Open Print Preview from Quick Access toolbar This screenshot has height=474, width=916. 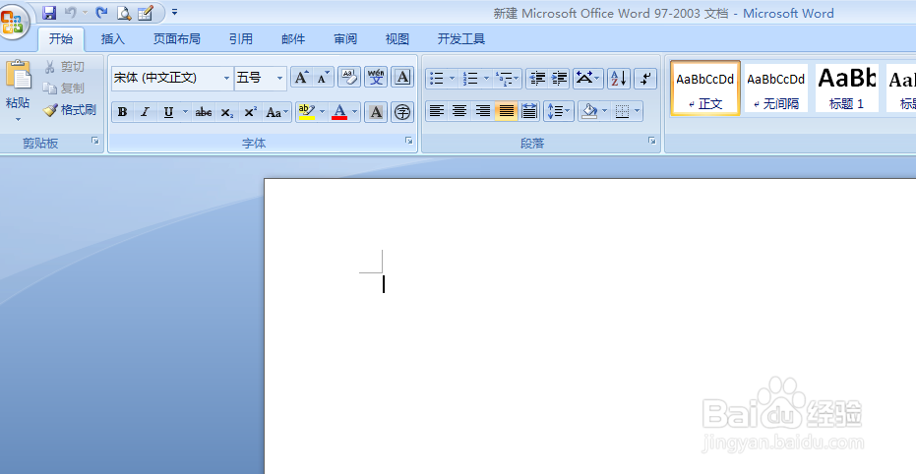tap(124, 12)
